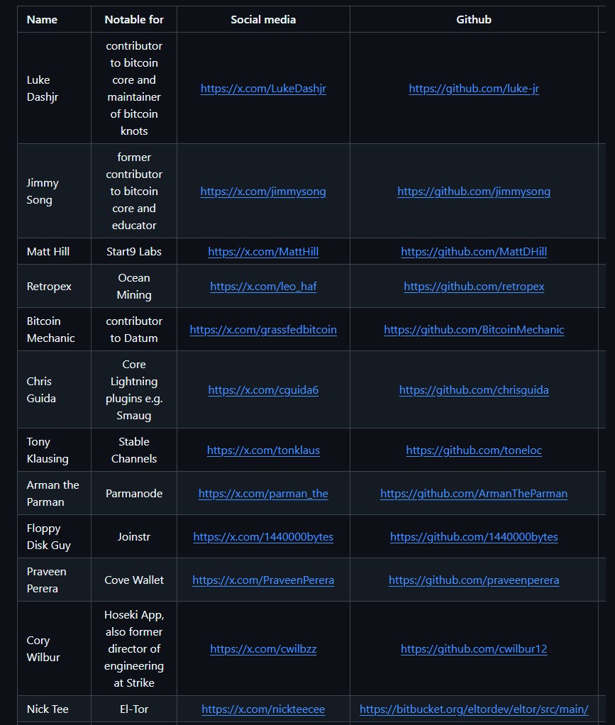The image size is (615, 725).
Task: Open the github.com/jimmysong repository link
Action: (473, 192)
